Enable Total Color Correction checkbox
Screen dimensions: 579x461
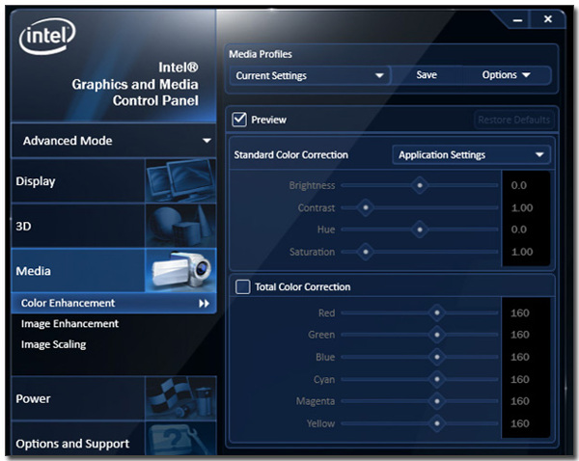click(x=242, y=286)
